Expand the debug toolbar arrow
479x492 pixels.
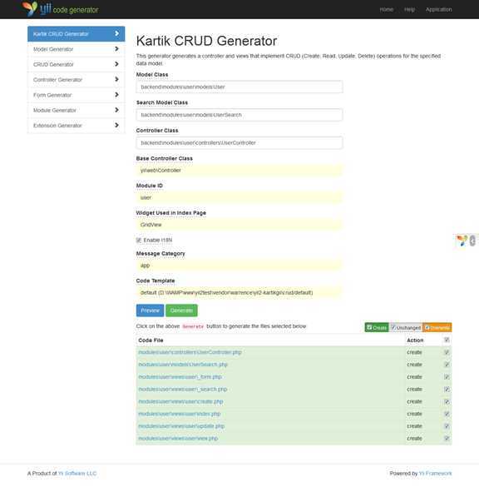(x=472, y=241)
